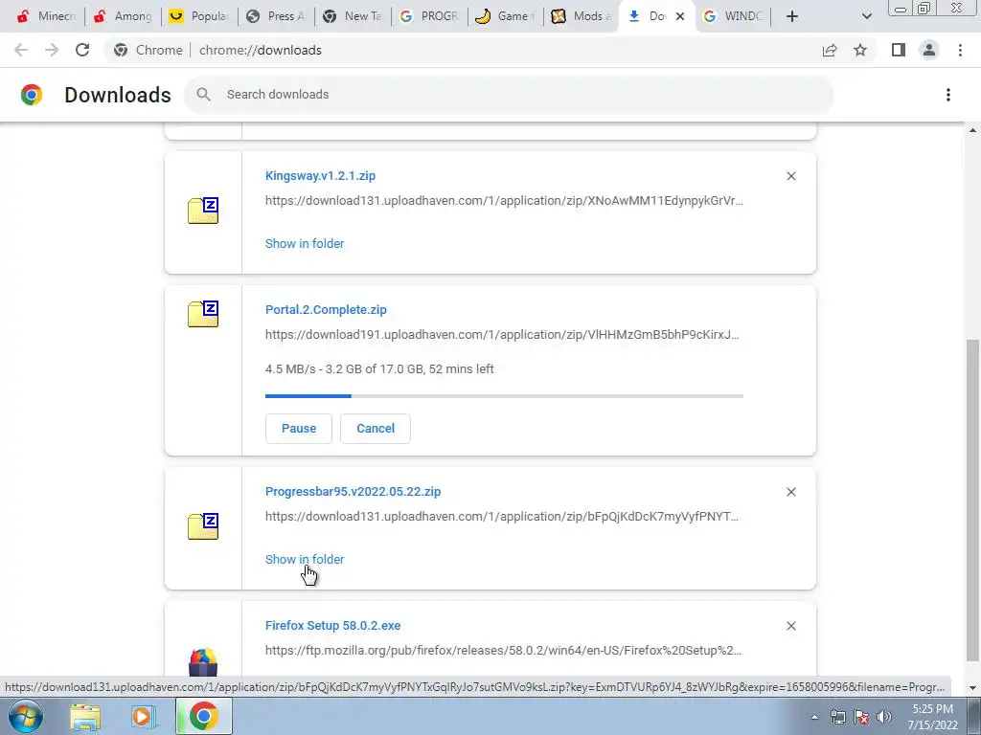This screenshot has height=735, width=981.
Task: Expand the tab search dropdown arrow
Action: pos(866,16)
